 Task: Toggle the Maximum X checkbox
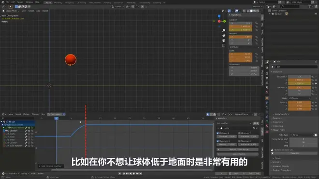pyautogui.click(x=217, y=141)
